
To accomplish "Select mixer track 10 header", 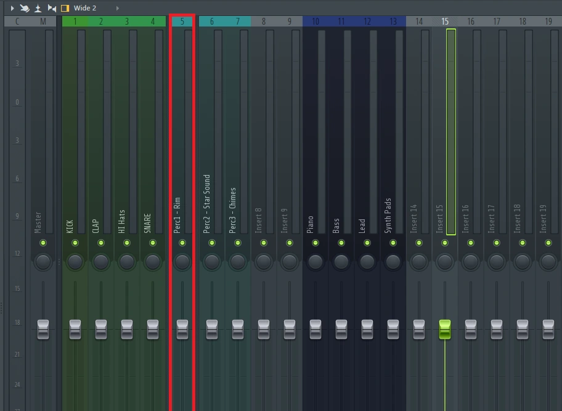I will (316, 22).
